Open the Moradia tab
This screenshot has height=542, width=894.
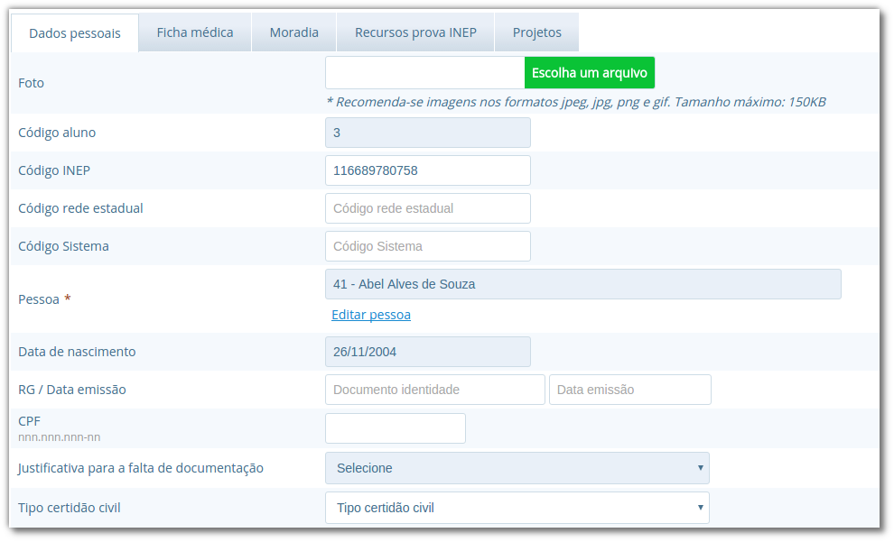click(x=293, y=32)
